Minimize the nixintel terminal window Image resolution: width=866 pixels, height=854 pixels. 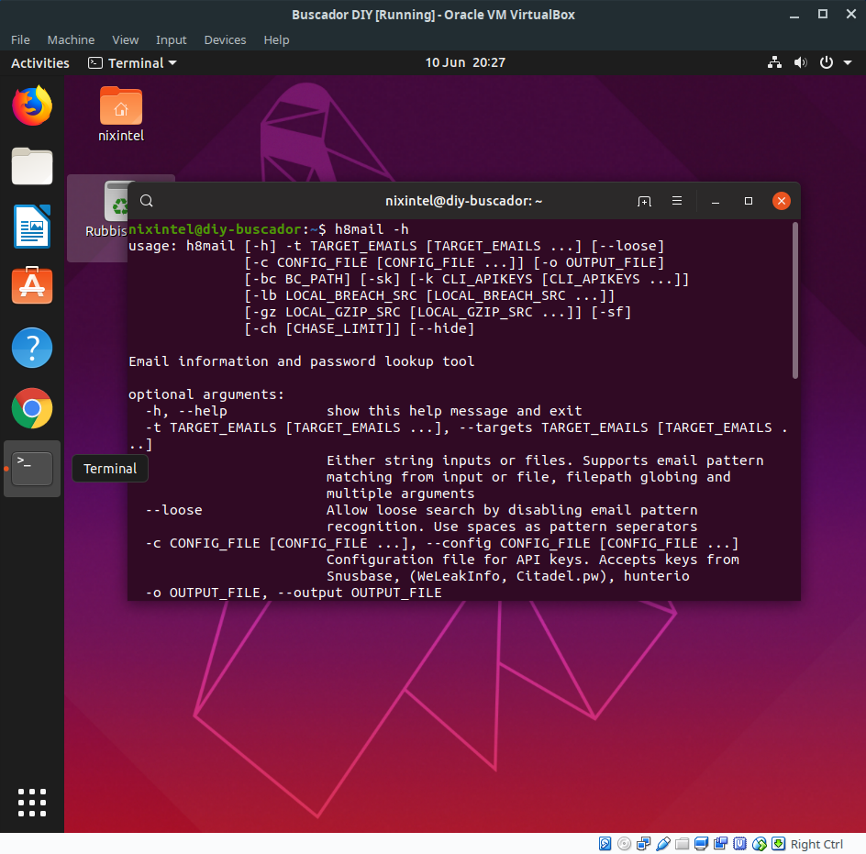(716, 201)
